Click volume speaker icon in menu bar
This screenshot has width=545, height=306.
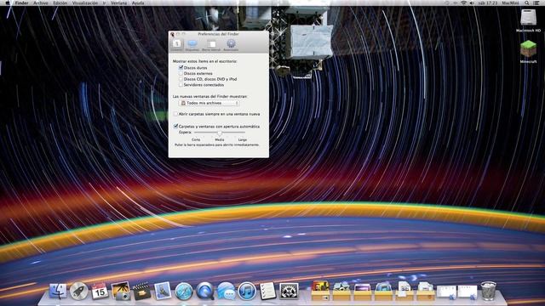pyautogui.click(x=472, y=3)
